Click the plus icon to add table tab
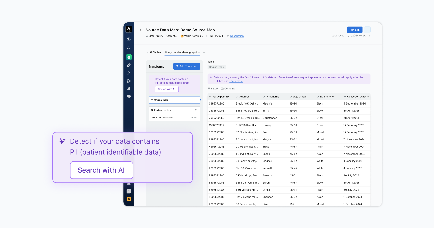Screen dimensions: 434x228 click(204, 52)
